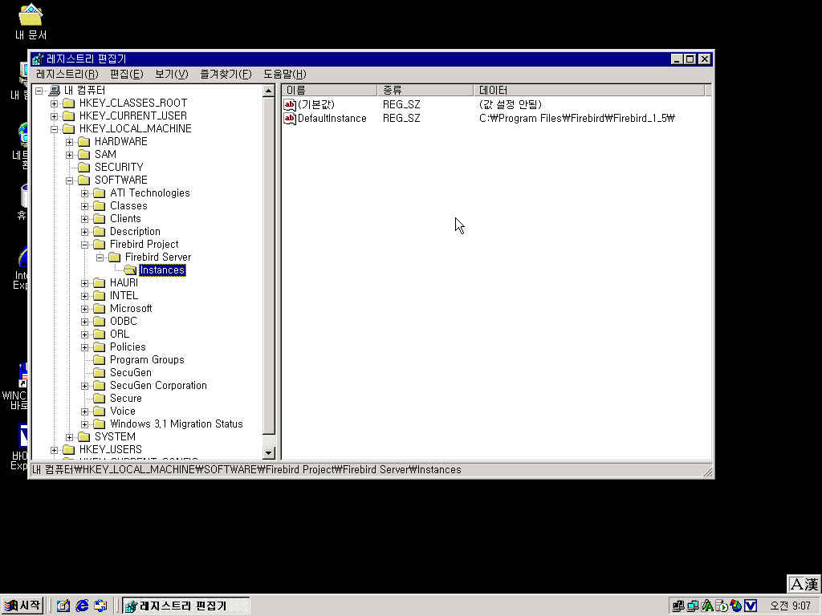Collapse the HKEY_LOCAL_MACHINE key
Screen dimensions: 822x616
click(54, 129)
